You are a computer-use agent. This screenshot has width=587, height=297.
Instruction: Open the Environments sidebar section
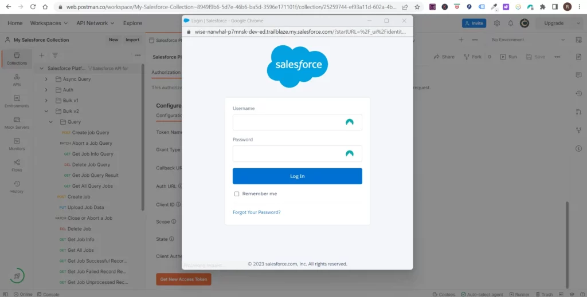point(17,102)
